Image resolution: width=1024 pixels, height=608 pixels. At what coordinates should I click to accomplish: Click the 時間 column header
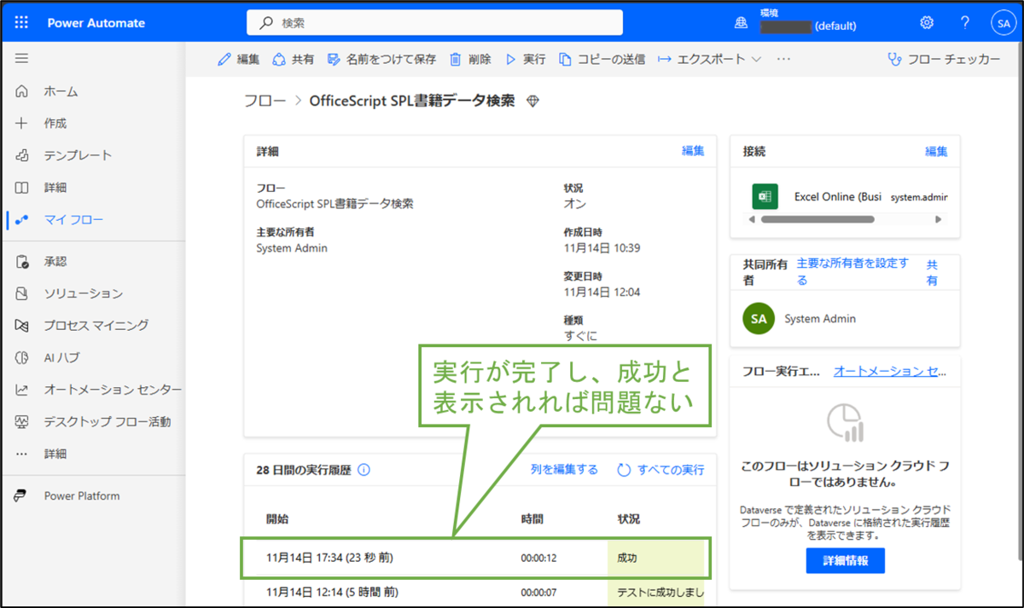pyautogui.click(x=532, y=518)
